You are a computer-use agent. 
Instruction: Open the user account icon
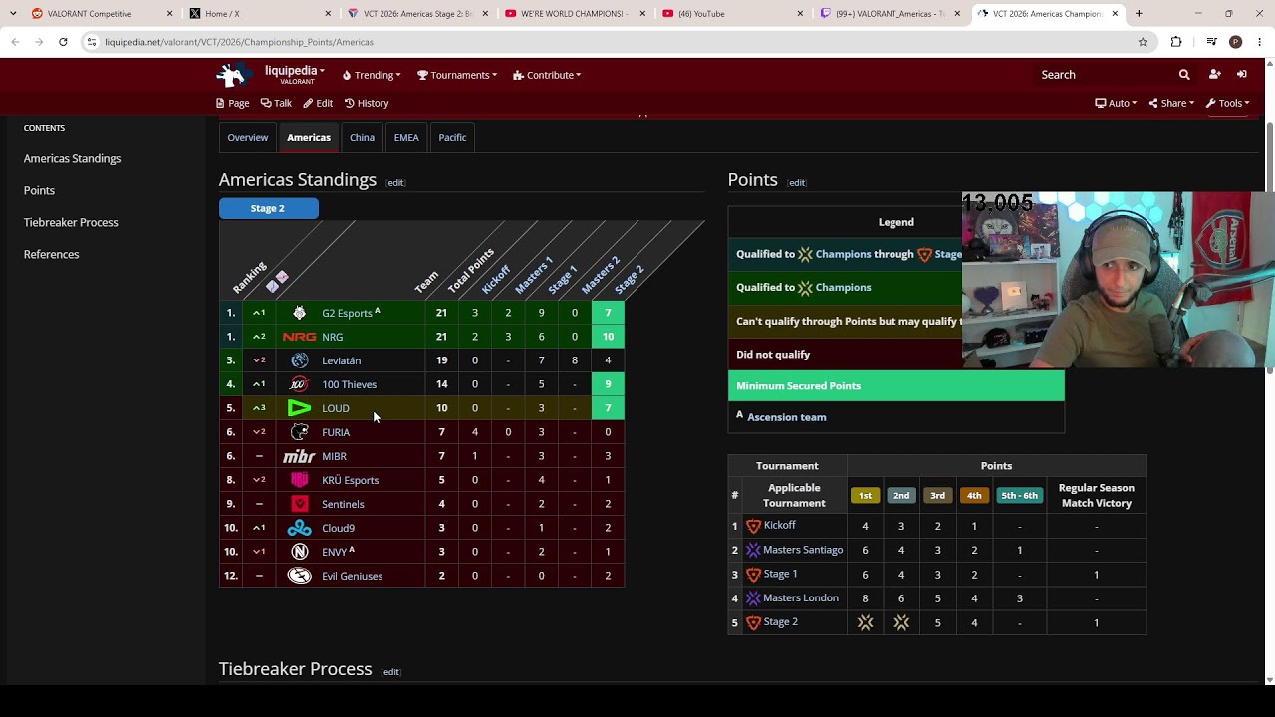1214,75
